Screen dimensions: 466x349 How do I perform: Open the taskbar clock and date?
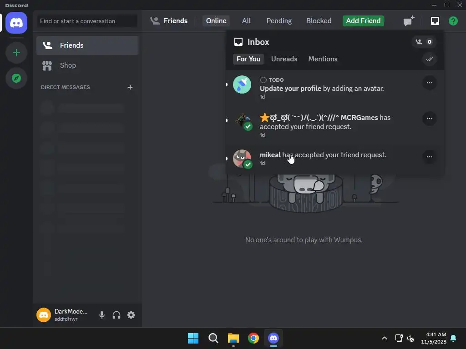coord(434,338)
